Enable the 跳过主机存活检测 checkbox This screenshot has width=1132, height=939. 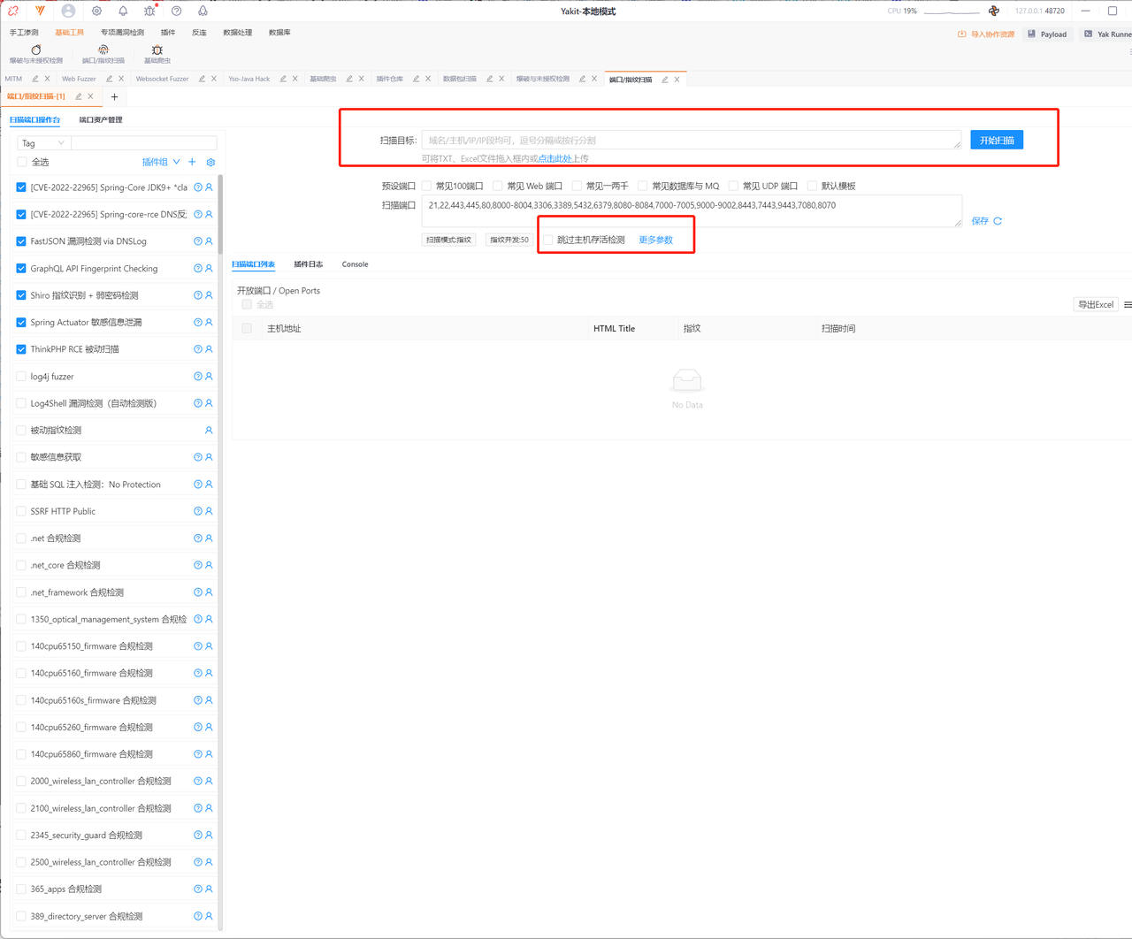[x=548, y=240]
